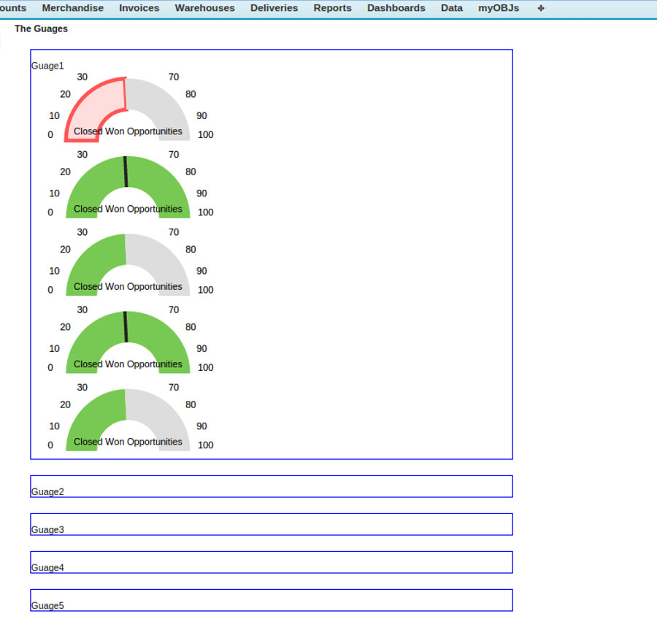
Task: Go to the Warehouses tab
Action: (205, 8)
